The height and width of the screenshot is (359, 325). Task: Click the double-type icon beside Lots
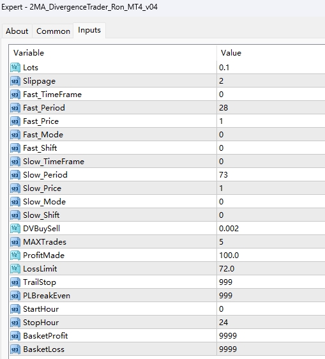pos(15,68)
